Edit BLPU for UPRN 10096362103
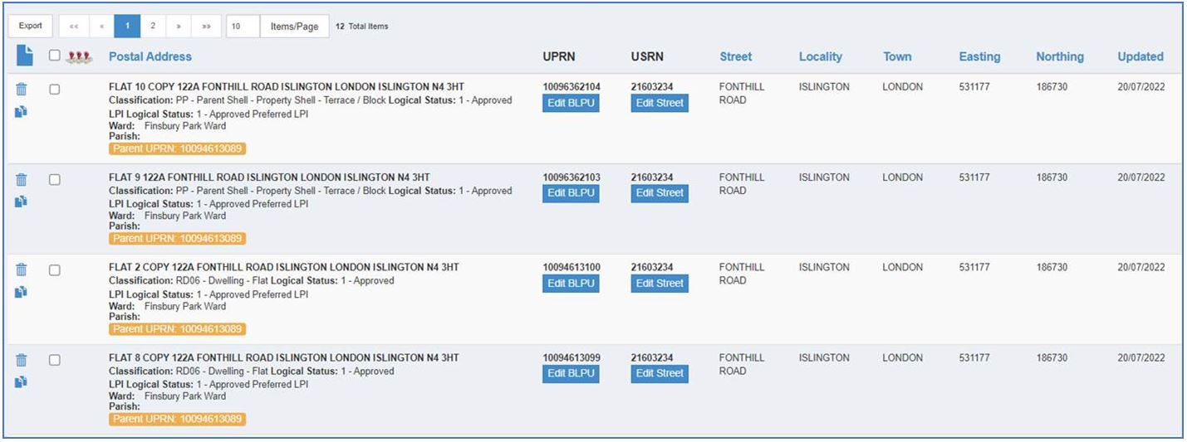This screenshot has height=442, width=1187. [x=571, y=192]
